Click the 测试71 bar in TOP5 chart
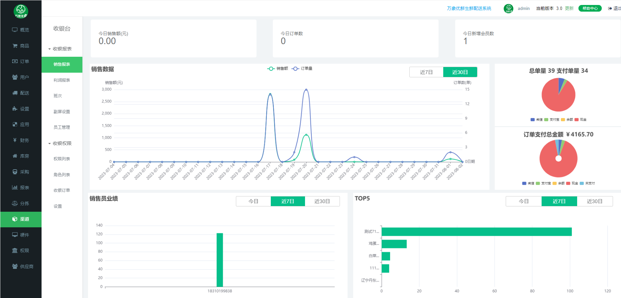Screen dimensions: 621x298 476,232
